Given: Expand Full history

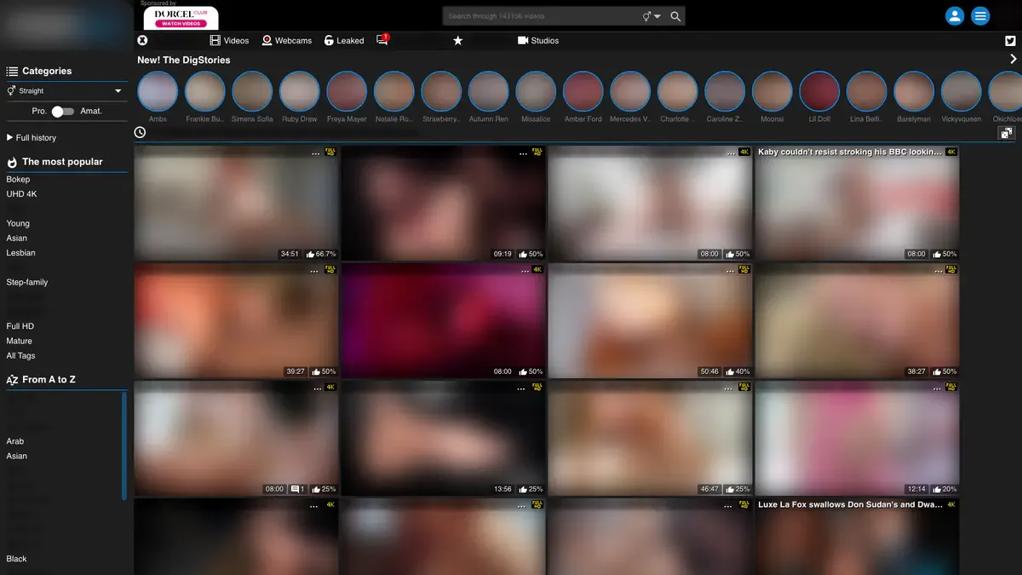Looking at the screenshot, I should [32, 137].
